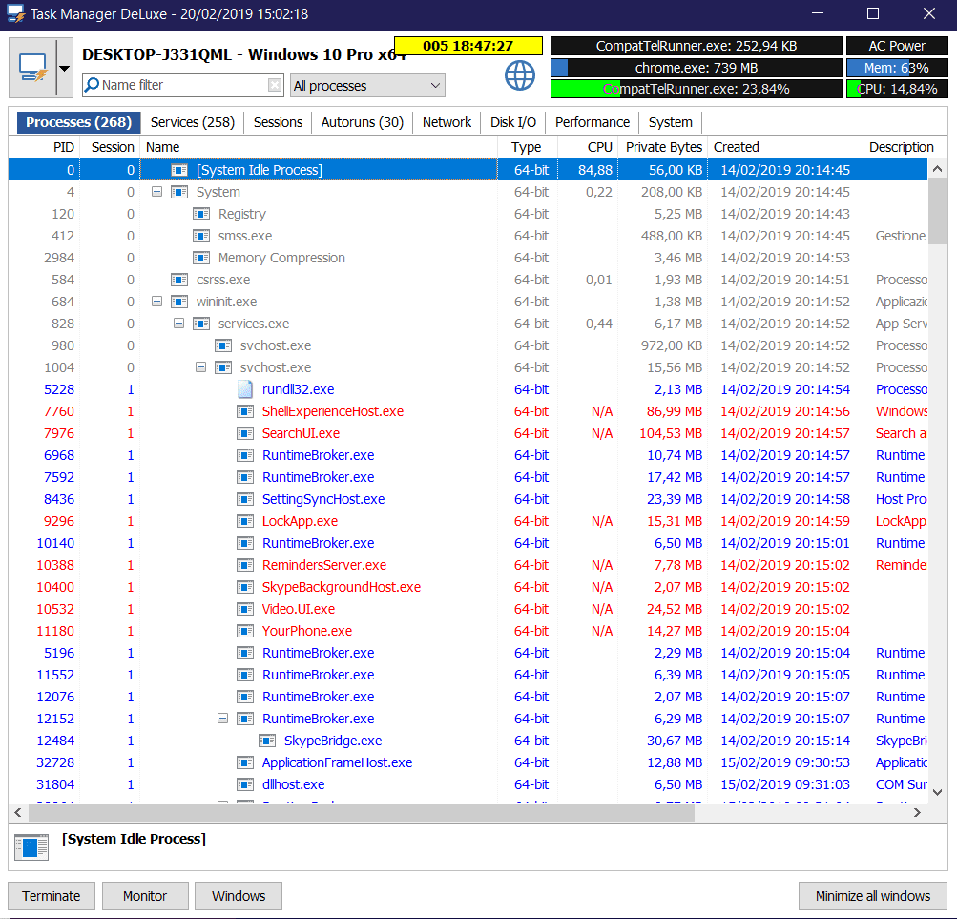Click the csrss.exe process icon
Screen dimensions: 957x919
pos(179,280)
